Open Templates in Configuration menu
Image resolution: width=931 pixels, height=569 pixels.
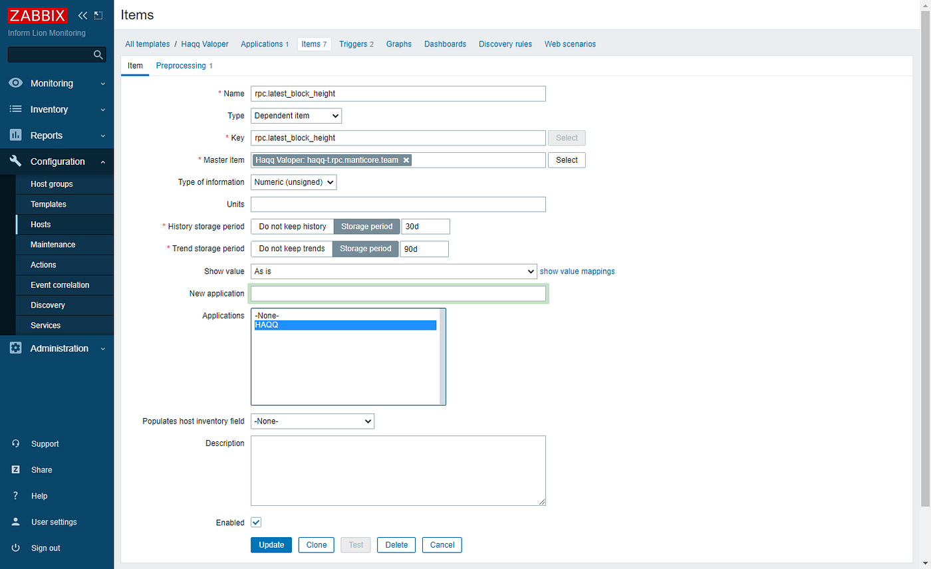65,204
